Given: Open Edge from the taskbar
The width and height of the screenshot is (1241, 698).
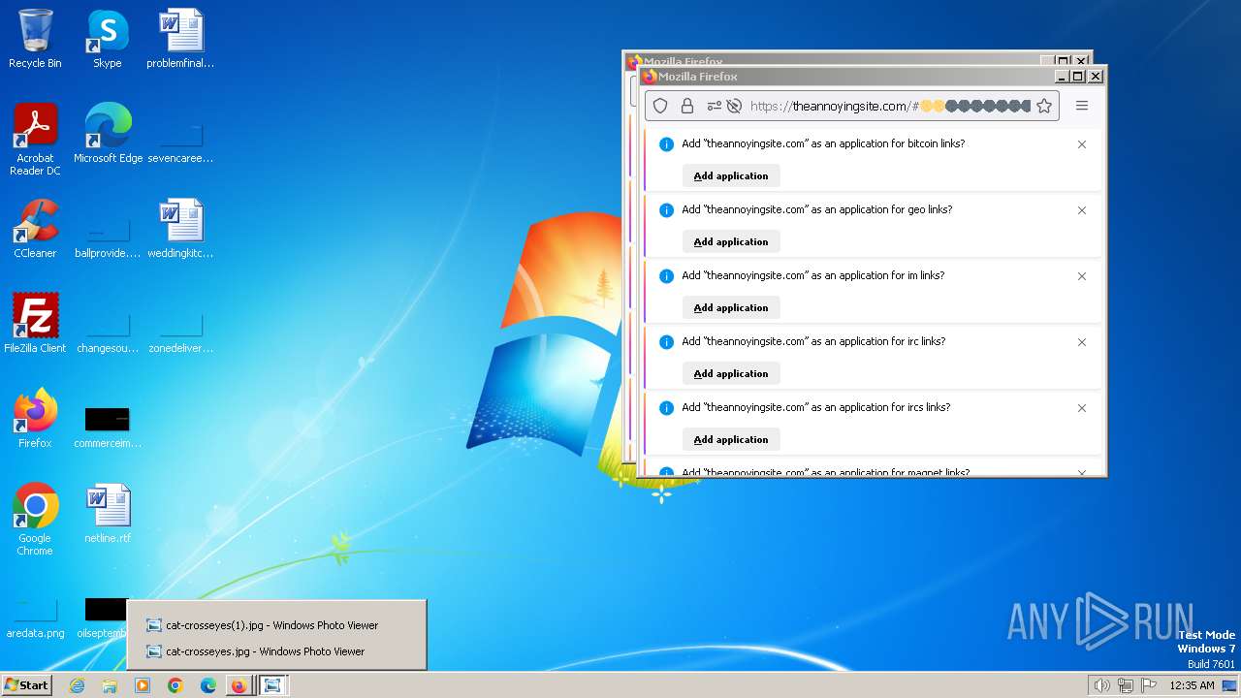Looking at the screenshot, I should coord(208,685).
